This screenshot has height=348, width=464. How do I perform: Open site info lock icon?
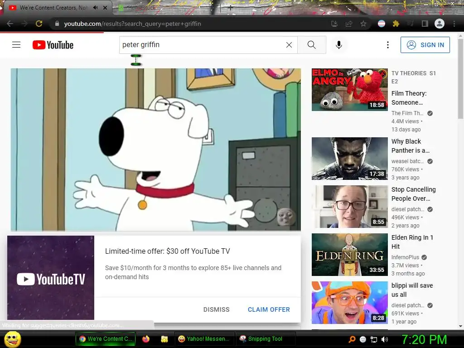click(57, 24)
